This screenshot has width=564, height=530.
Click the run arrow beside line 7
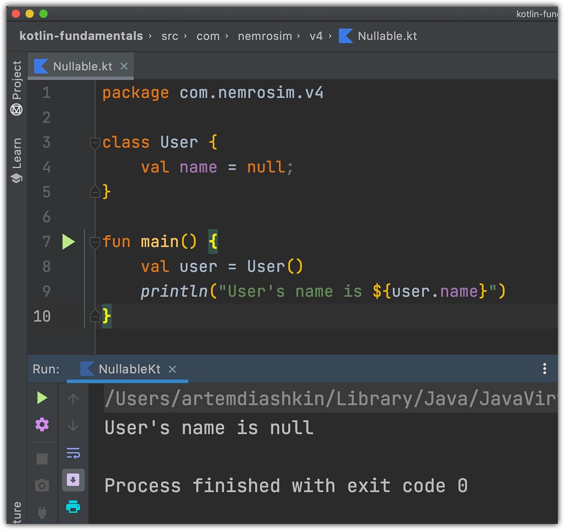pos(68,242)
